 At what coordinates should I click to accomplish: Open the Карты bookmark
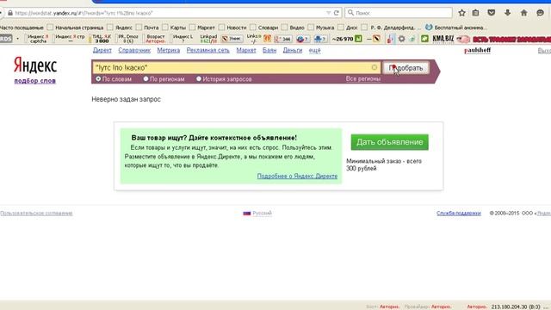pos(174,28)
